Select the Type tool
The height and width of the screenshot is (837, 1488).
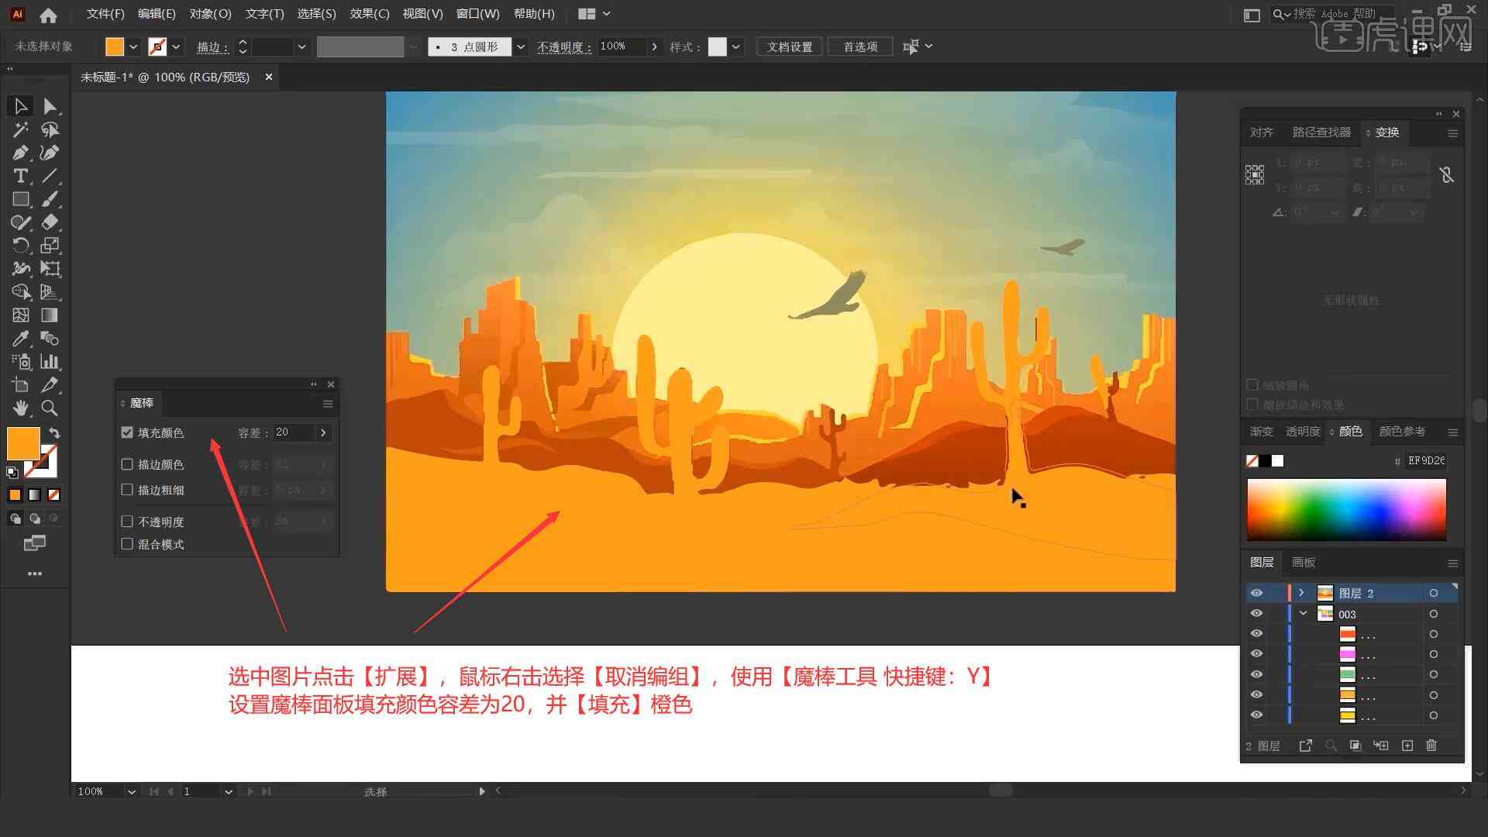coord(19,176)
